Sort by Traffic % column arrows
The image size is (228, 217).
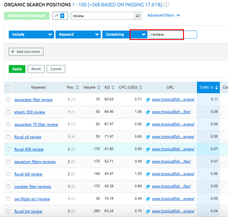[217, 87]
